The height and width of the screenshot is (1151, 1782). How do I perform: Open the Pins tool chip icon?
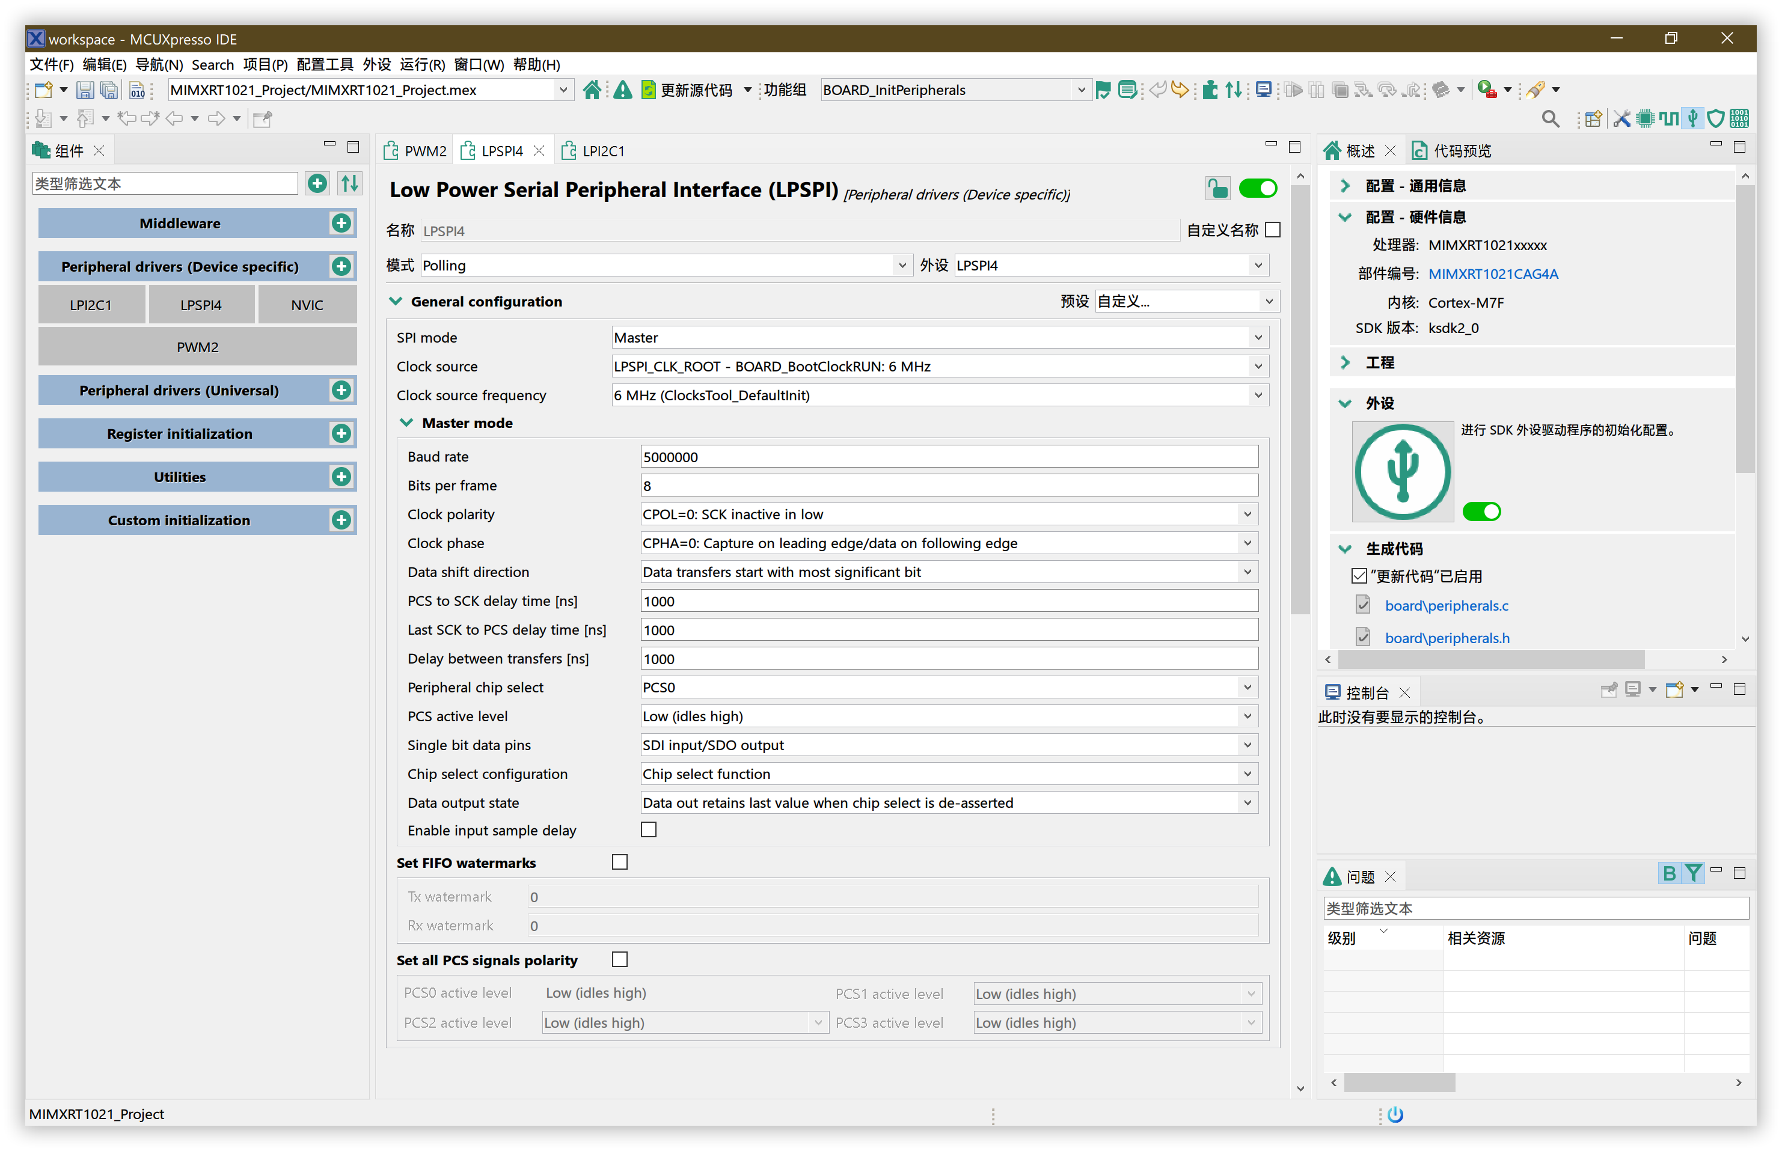(x=1645, y=118)
